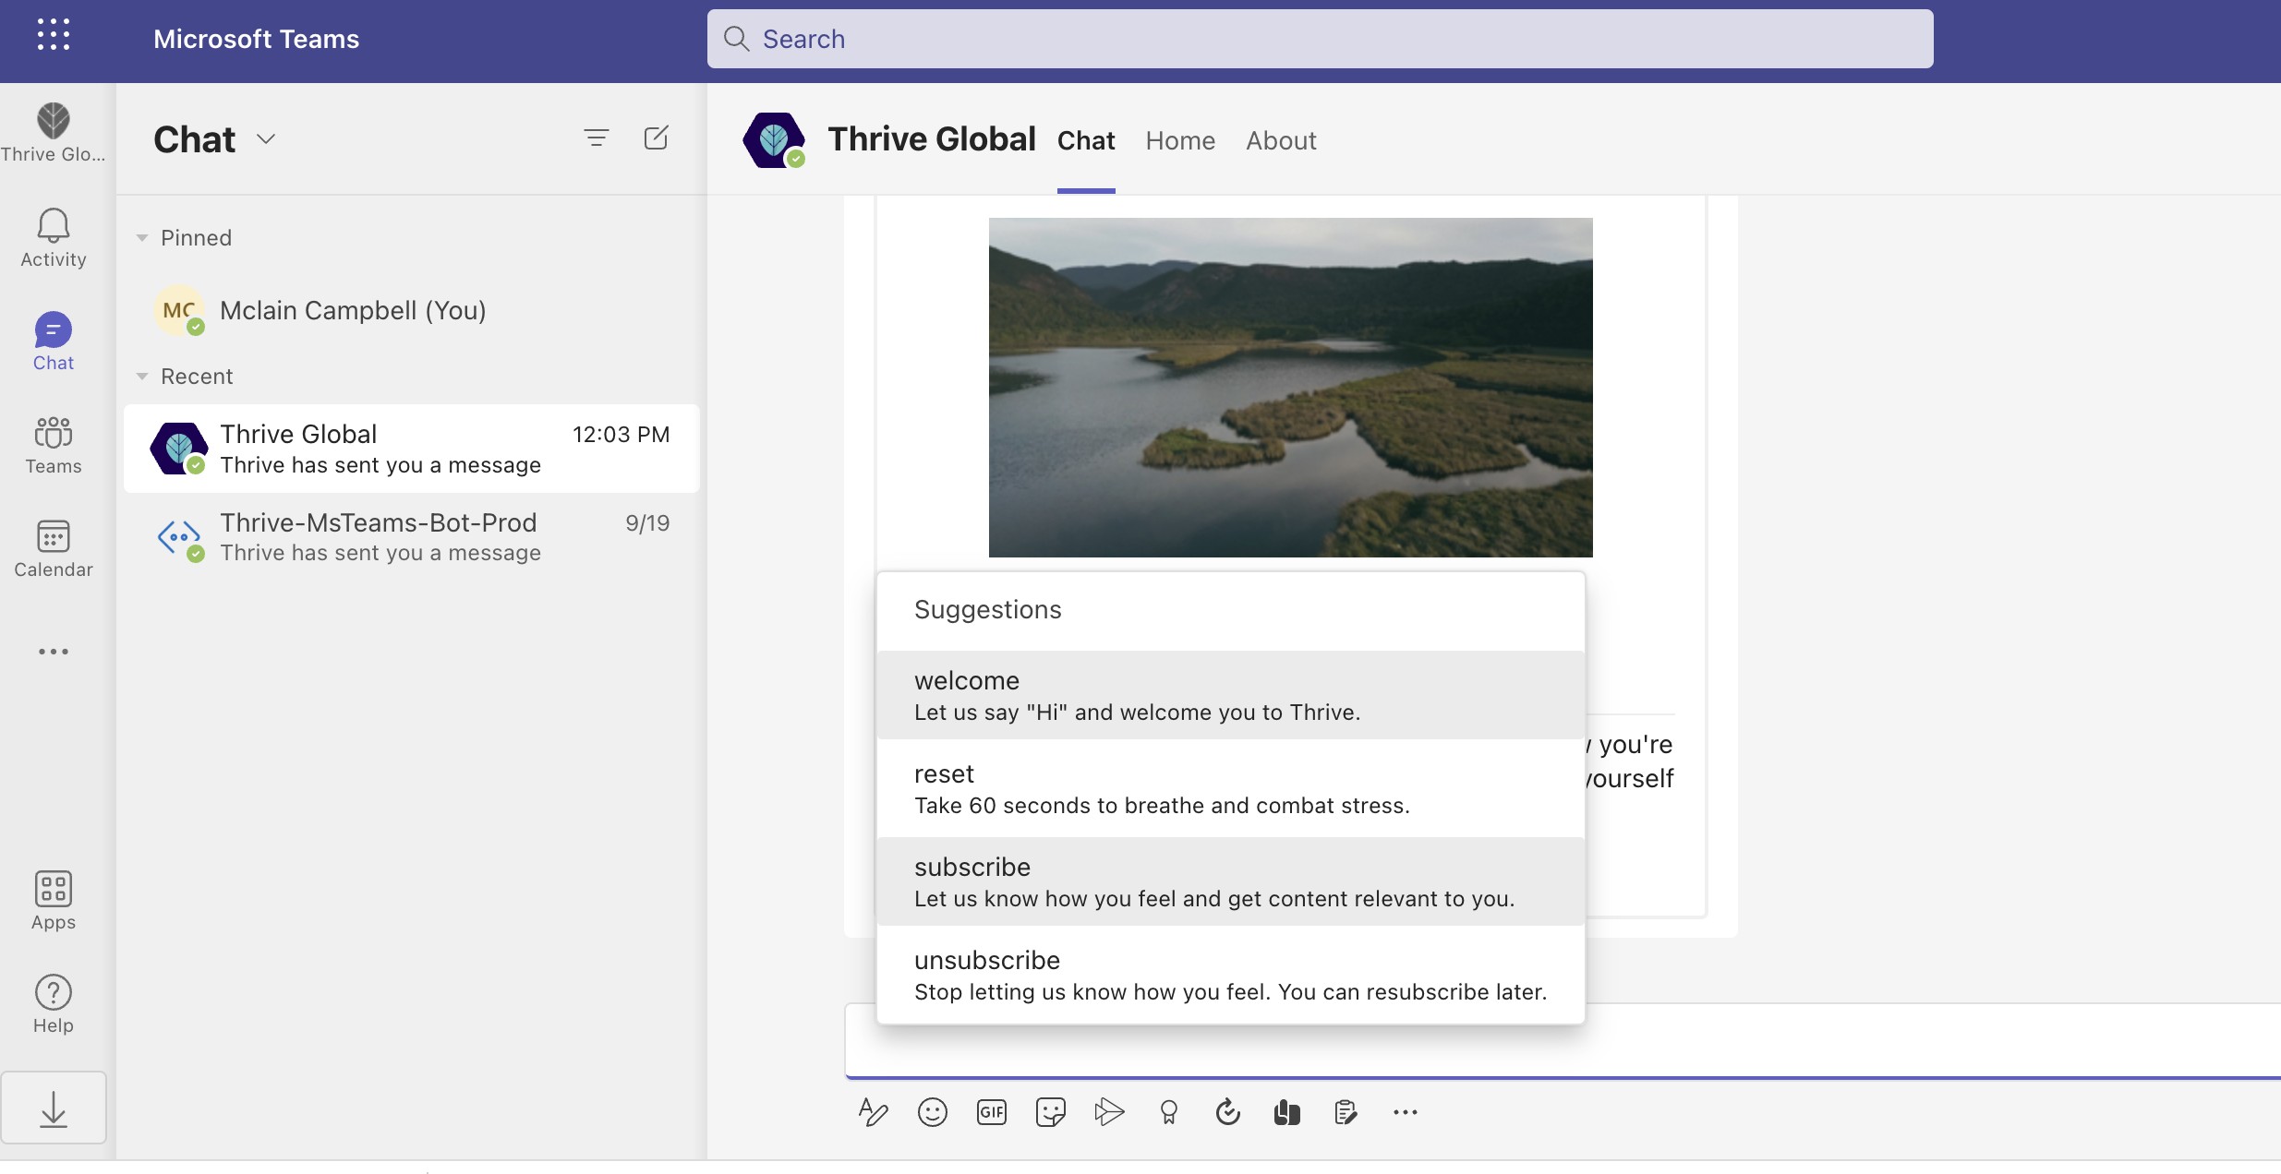The width and height of the screenshot is (2281, 1174).
Task: Click the Thrive Global header name
Action: tap(932, 138)
